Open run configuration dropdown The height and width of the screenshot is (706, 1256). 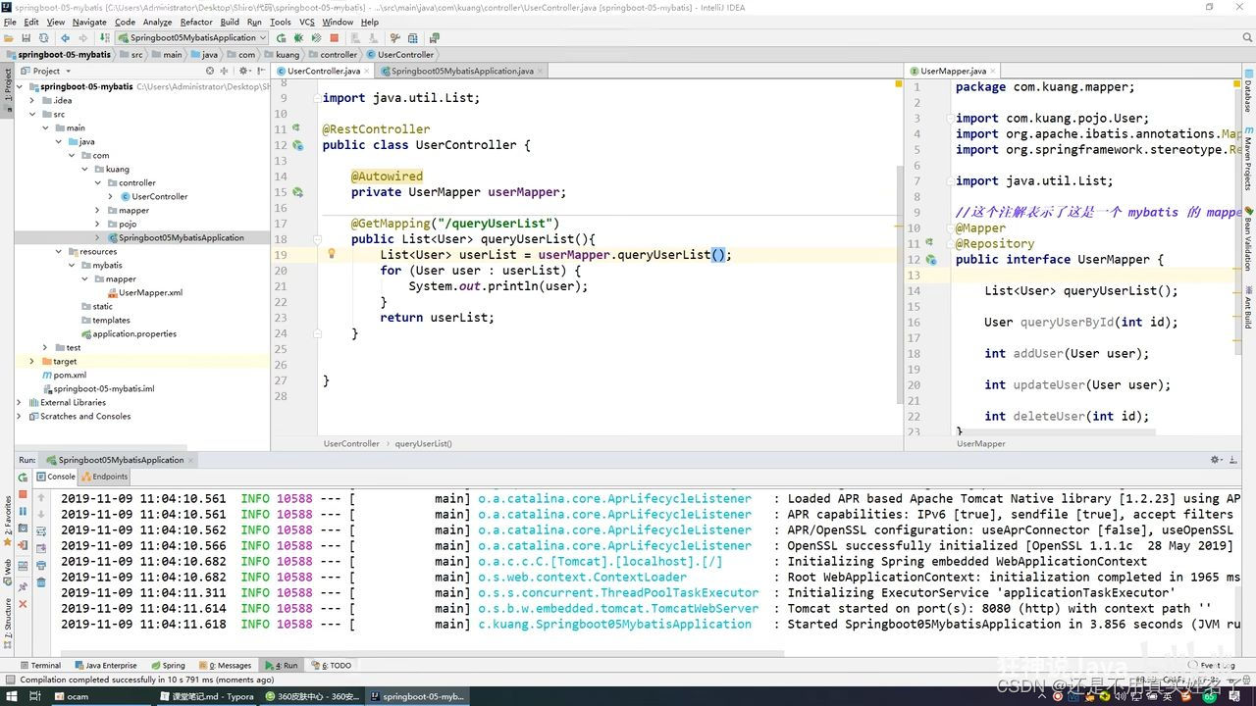point(191,37)
